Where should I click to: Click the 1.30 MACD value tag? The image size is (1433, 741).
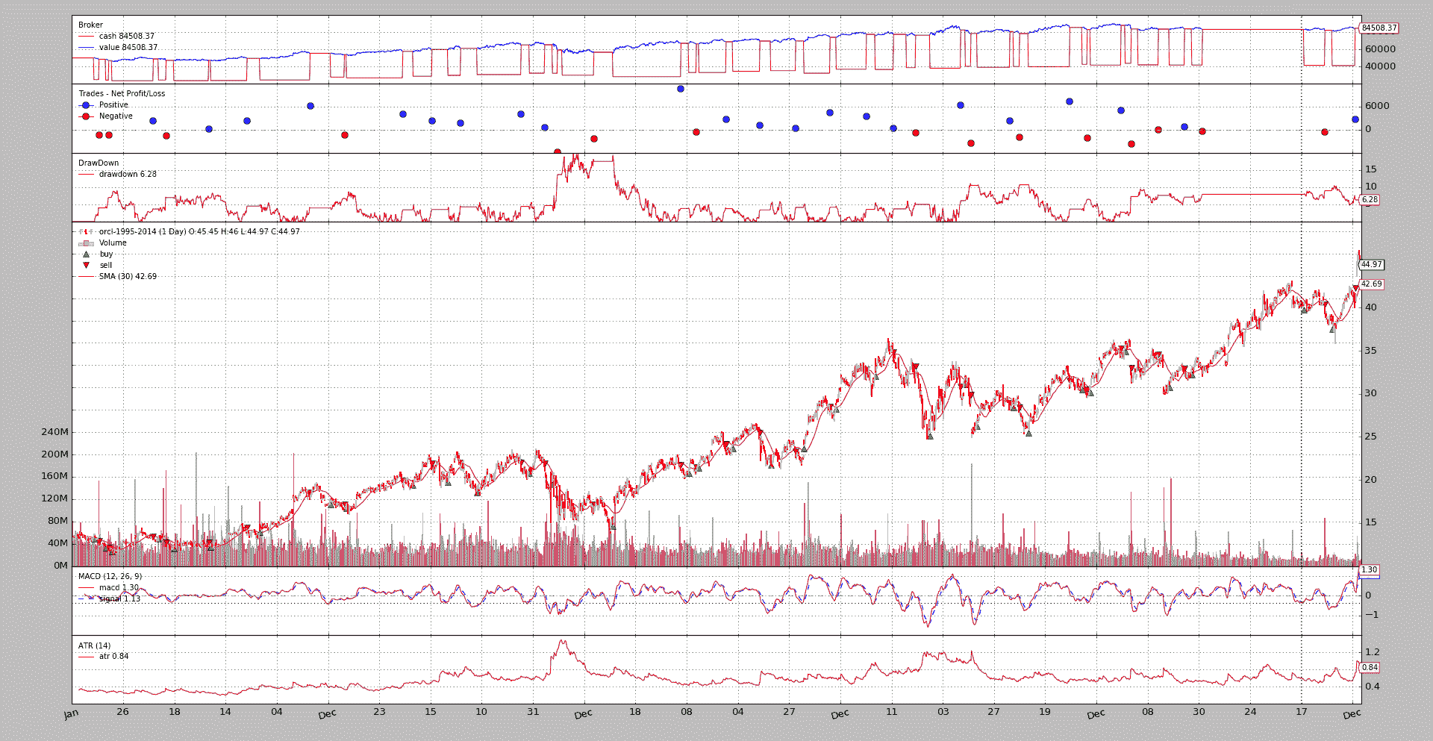click(1370, 569)
